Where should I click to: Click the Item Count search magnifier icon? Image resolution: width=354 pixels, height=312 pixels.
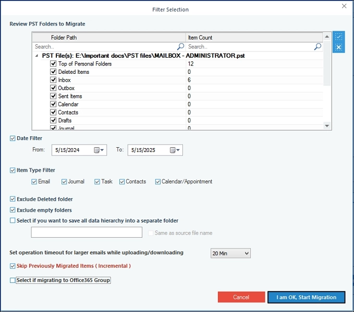[318, 47]
